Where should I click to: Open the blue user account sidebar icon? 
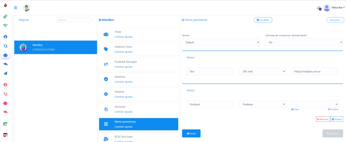point(5,37)
